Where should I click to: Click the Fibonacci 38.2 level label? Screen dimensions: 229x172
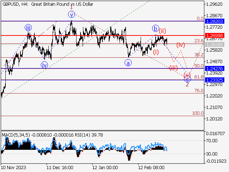coord(199,55)
